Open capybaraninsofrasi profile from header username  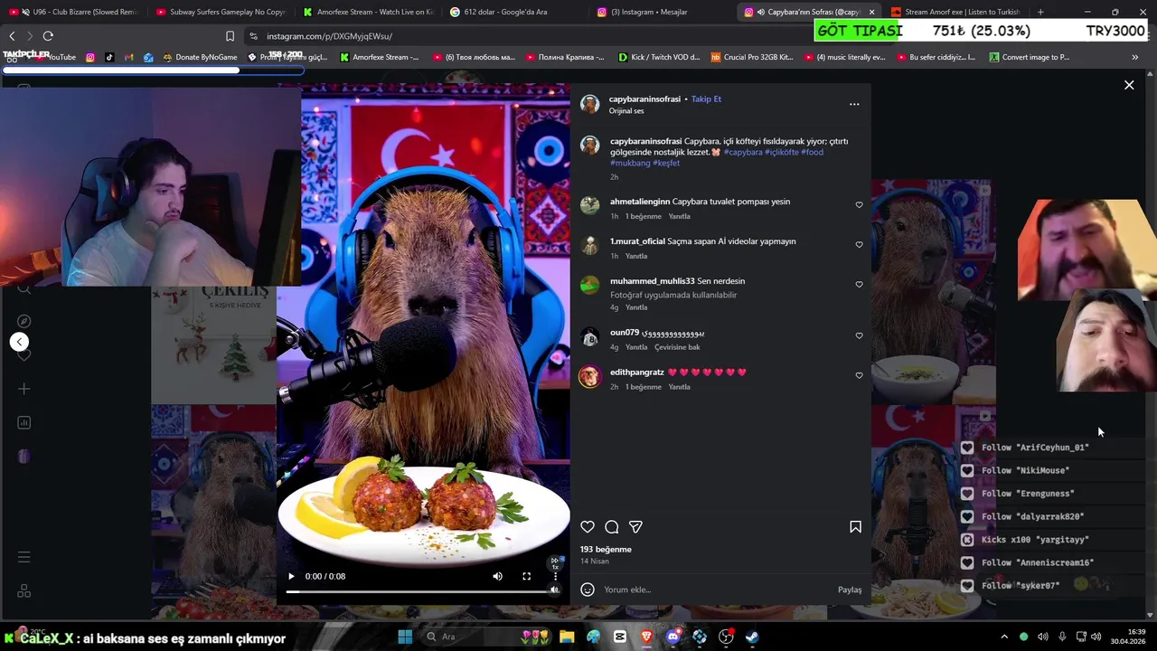(644, 99)
